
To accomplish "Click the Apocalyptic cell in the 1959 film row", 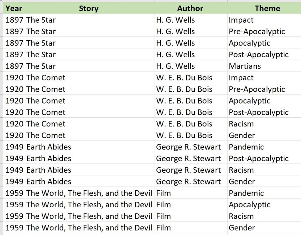I will tap(250, 205).
